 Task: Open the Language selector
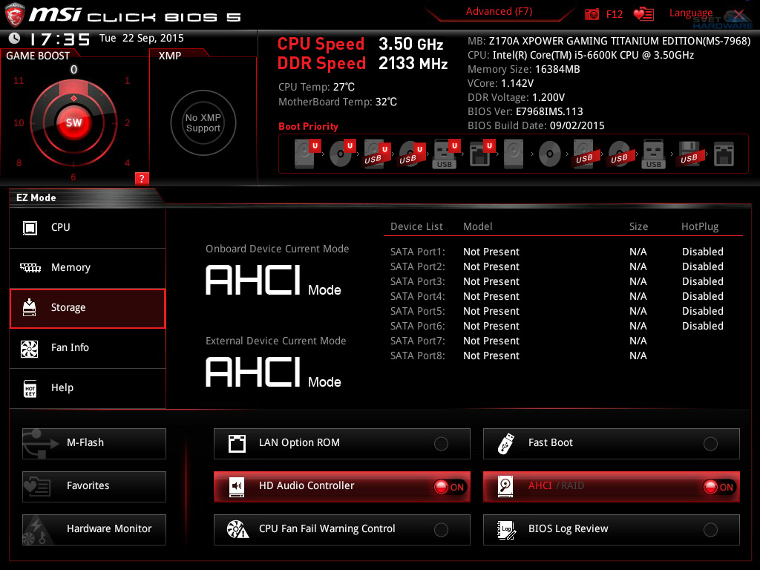[690, 12]
